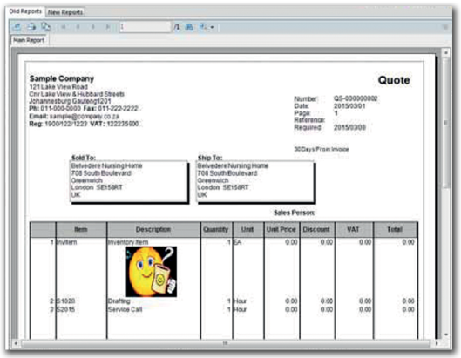Click the Johannesburg Gauteng1201 address line
This screenshot has height=358, width=461.
pyautogui.click(x=70, y=101)
